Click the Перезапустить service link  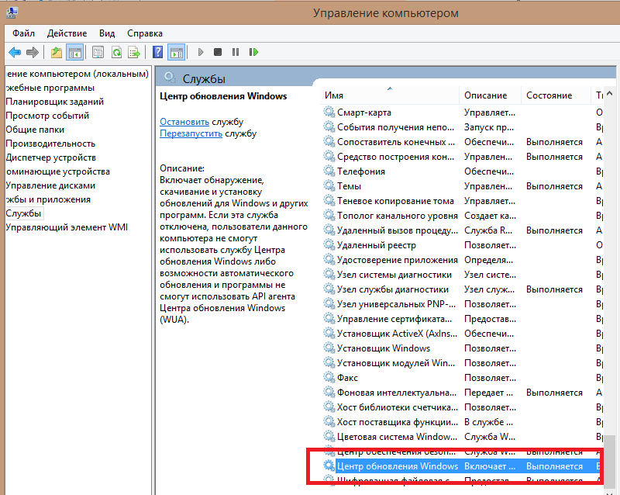(191, 133)
